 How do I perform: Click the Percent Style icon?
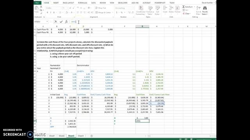click(121, 12)
